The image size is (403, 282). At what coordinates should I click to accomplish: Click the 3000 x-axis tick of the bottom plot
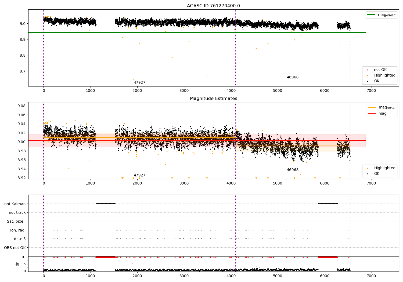(184, 276)
